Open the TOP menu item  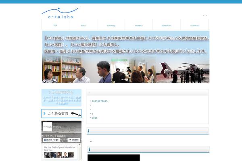point(55,25)
